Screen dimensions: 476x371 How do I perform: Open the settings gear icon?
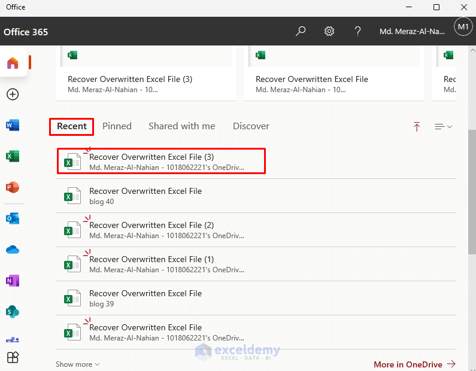point(329,31)
